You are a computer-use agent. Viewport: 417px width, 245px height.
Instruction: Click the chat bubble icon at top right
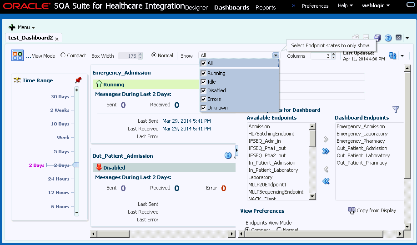coord(410,5)
